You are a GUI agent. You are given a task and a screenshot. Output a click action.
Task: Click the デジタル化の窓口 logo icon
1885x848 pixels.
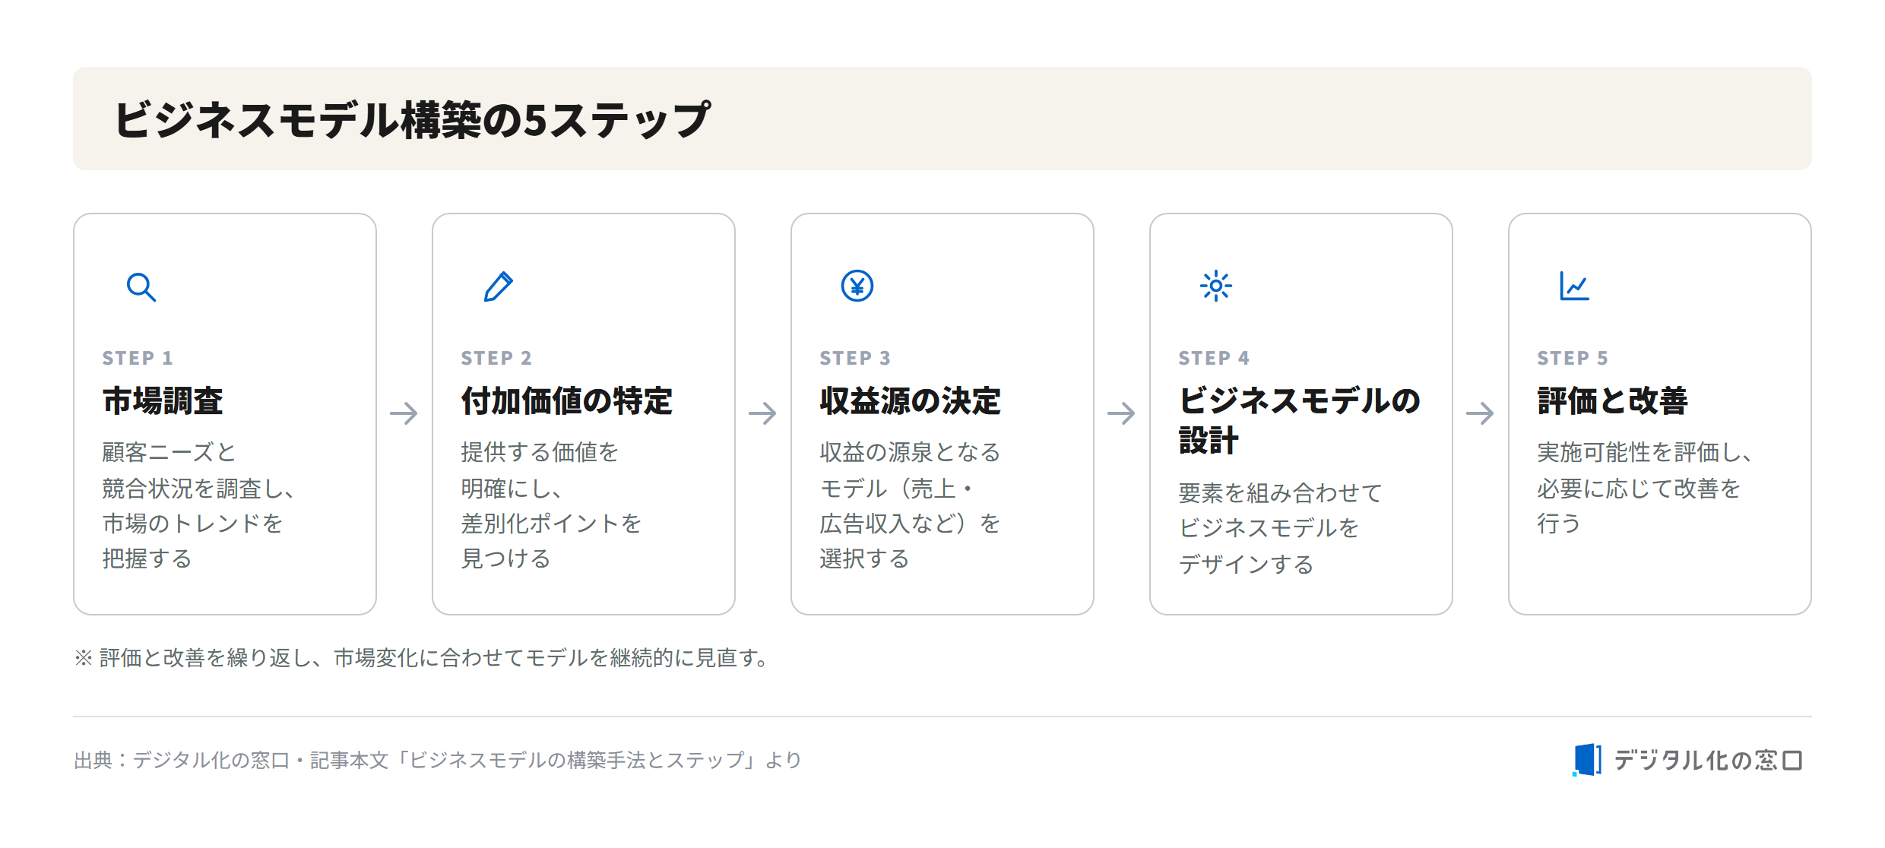pos(1587,760)
